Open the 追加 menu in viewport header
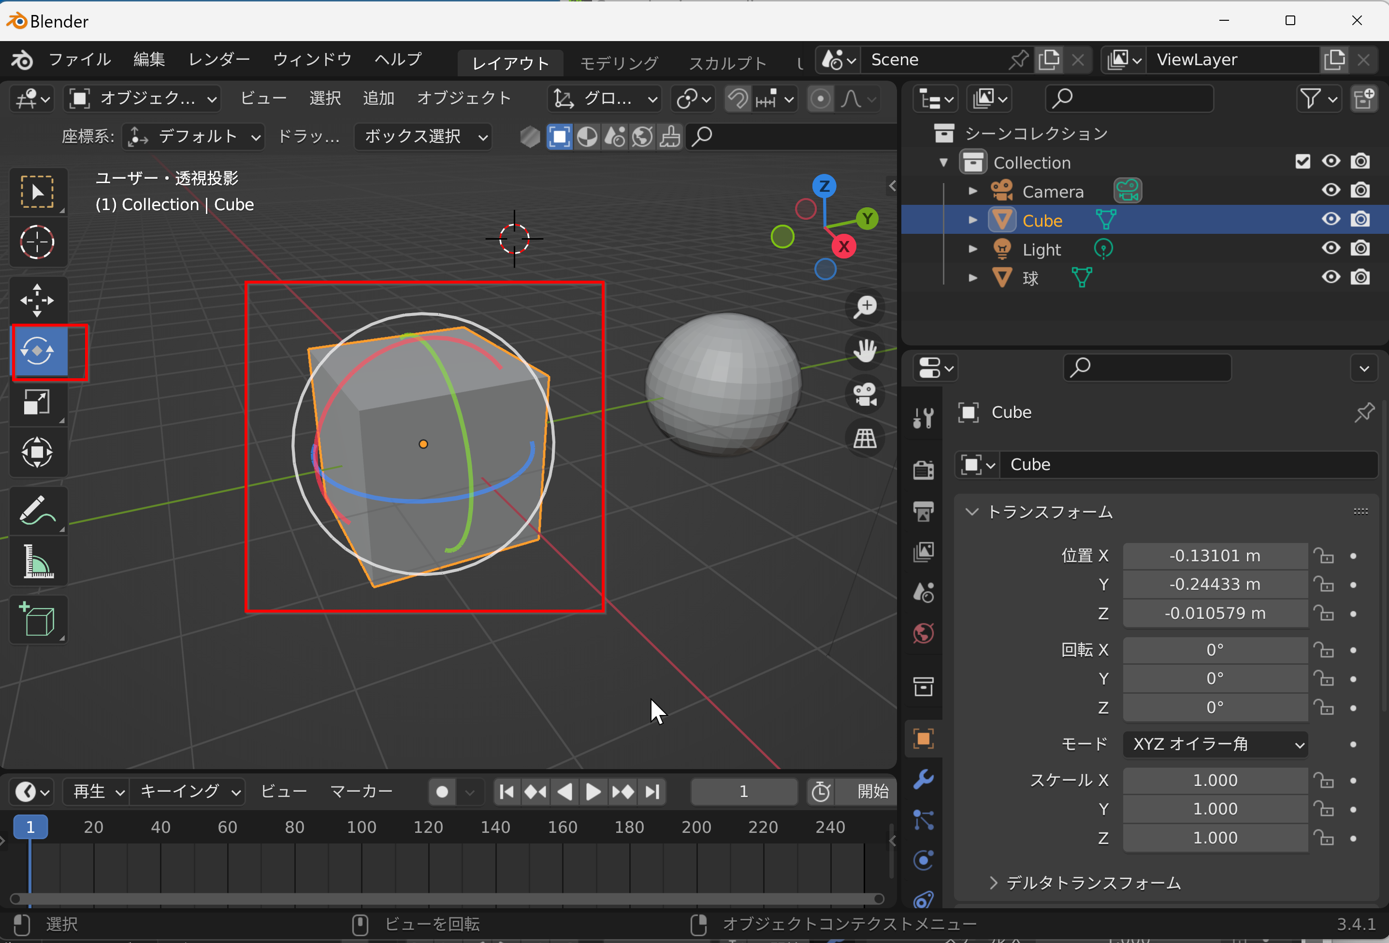 [x=378, y=98]
